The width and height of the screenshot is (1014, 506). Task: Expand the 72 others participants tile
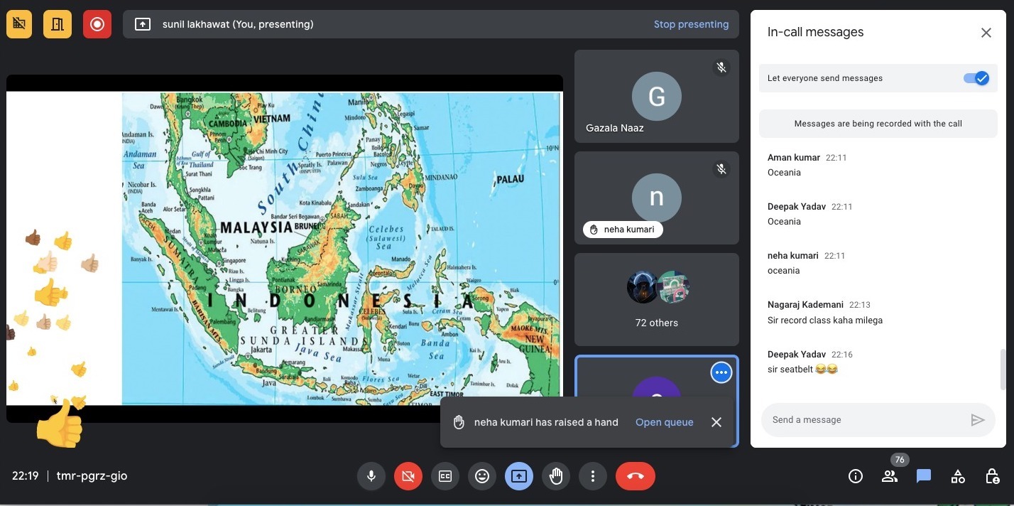click(x=656, y=299)
